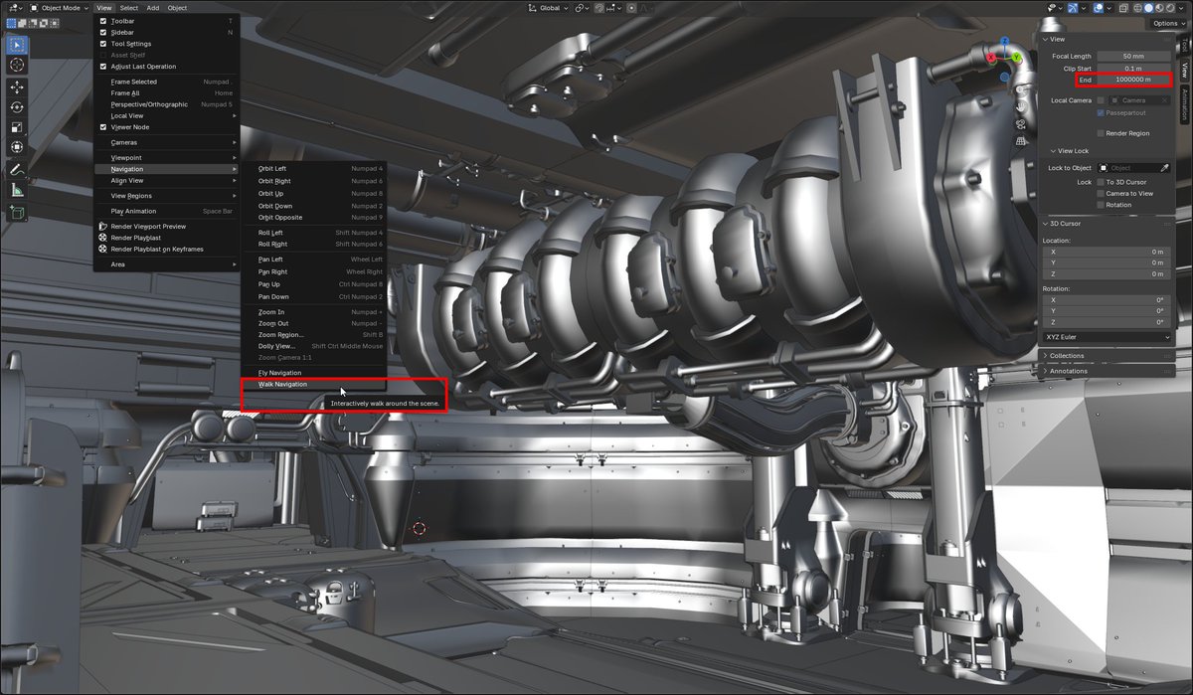Enable the Render Region checkbox
Image resolution: width=1193 pixels, height=695 pixels.
1101,132
